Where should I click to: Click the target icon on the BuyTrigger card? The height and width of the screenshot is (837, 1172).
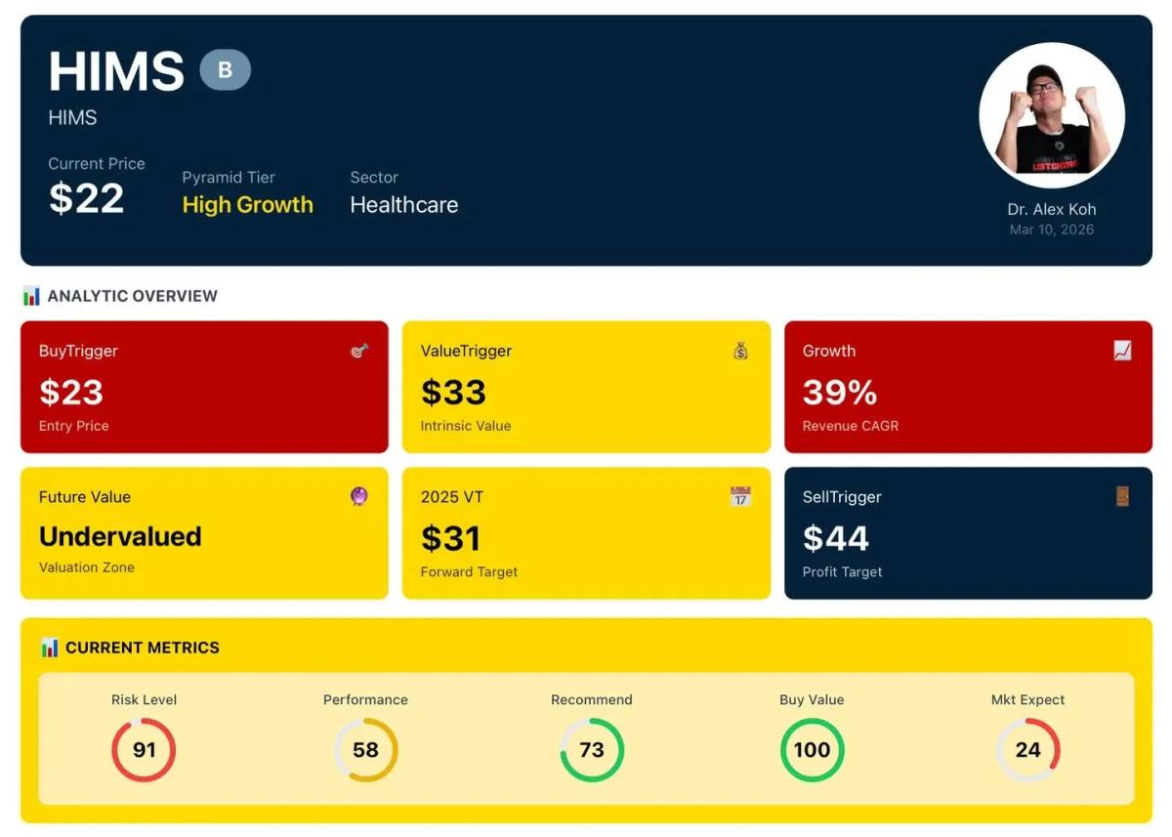click(x=360, y=351)
